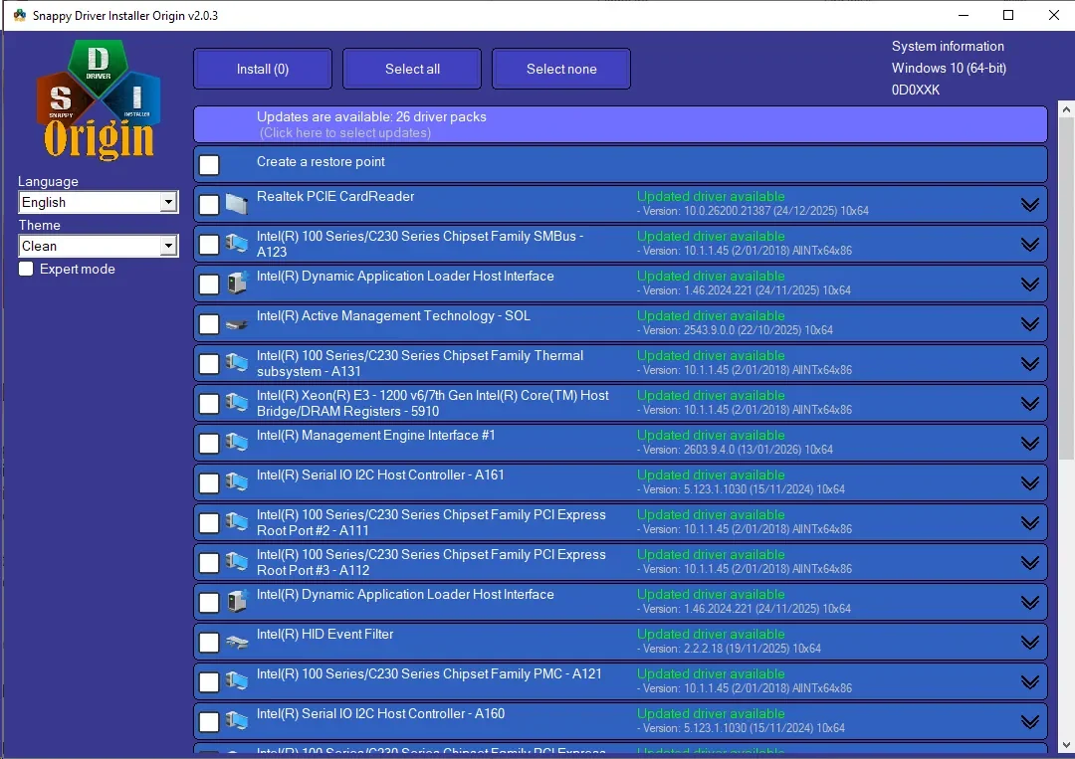This screenshot has height=759, width=1075.
Task: Click the Version 2.2.2.18 text
Action: tap(729, 648)
